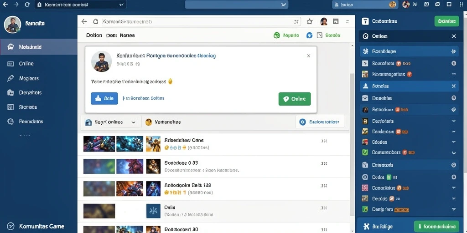Click the blue round icon left of "Sooobs"

(x=310, y=35)
